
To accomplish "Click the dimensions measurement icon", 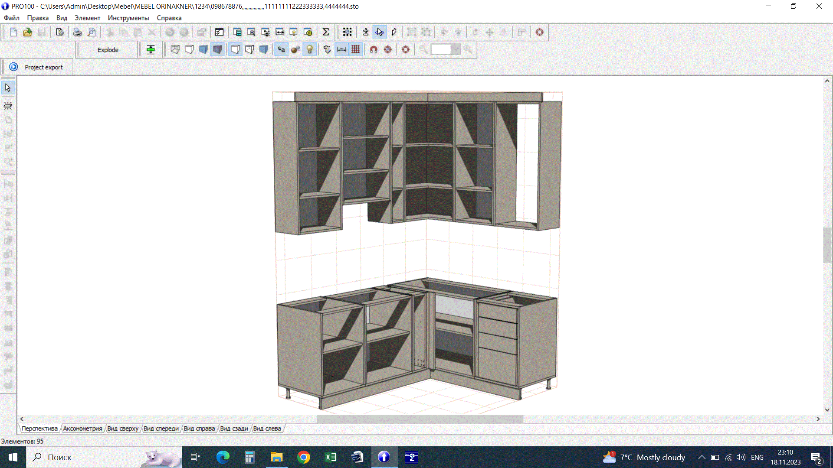I will (341, 49).
